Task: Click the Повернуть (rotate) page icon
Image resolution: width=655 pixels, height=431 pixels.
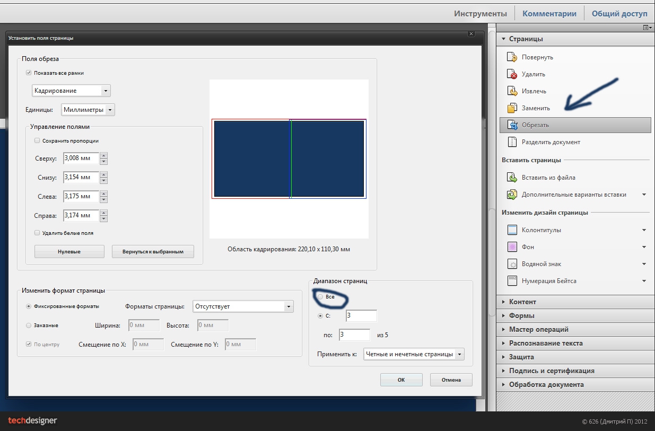Action: point(512,57)
